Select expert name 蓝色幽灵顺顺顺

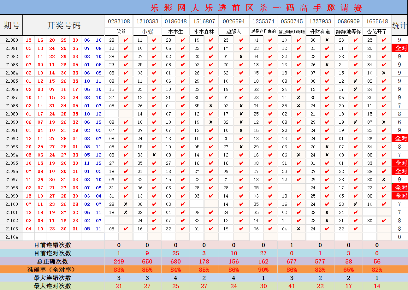(x=292, y=32)
